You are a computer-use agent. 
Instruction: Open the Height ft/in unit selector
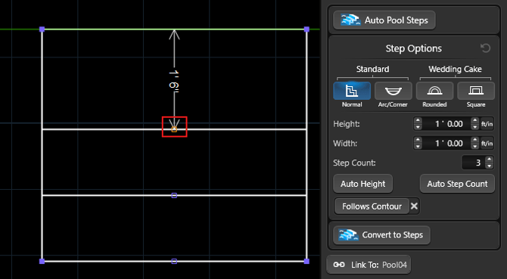click(x=487, y=124)
